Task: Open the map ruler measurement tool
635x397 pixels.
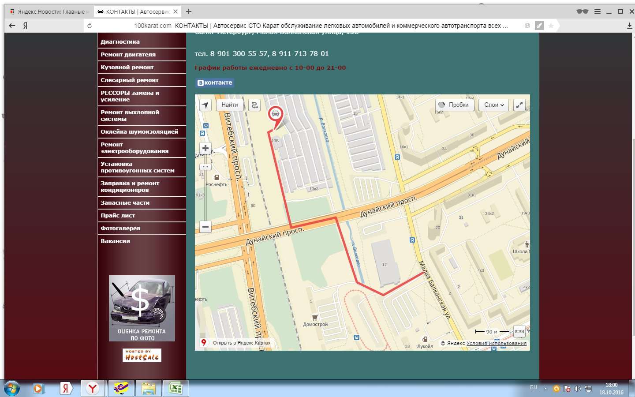Action: click(x=519, y=331)
